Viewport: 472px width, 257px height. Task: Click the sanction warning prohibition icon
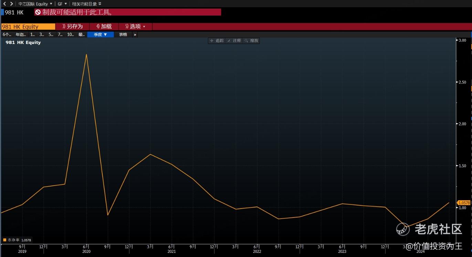[38, 12]
